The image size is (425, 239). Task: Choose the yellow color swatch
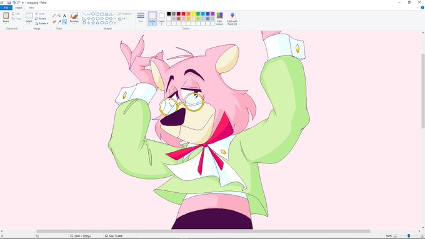pos(193,14)
